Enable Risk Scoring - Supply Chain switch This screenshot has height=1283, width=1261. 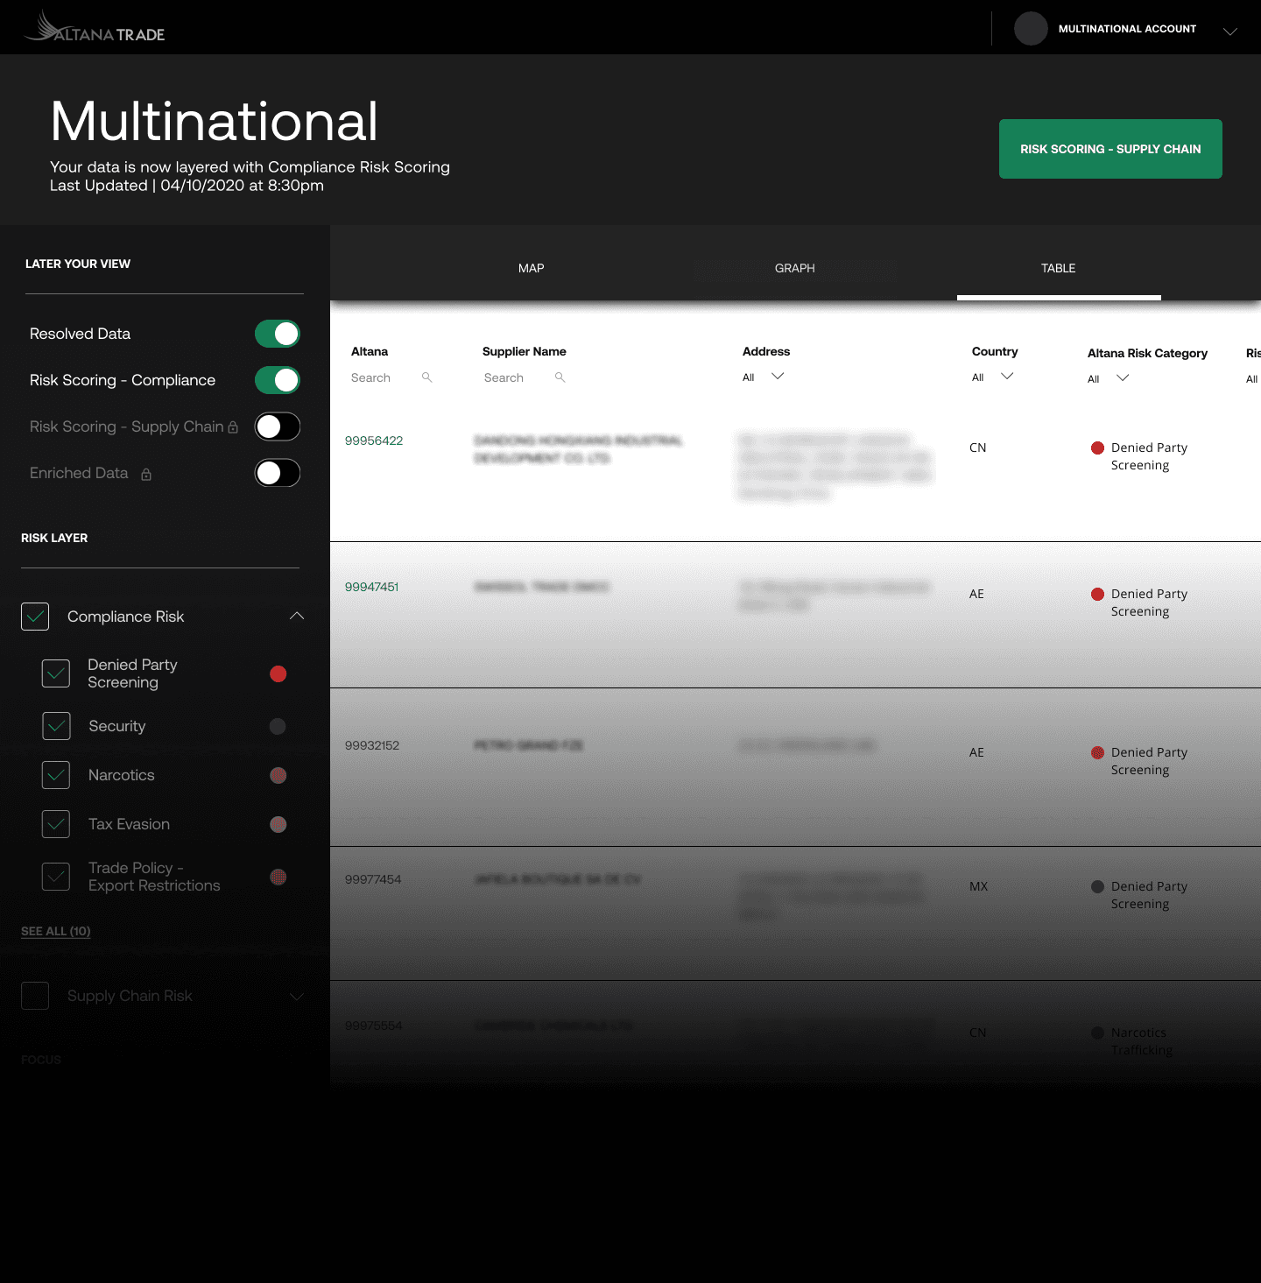coord(278,426)
